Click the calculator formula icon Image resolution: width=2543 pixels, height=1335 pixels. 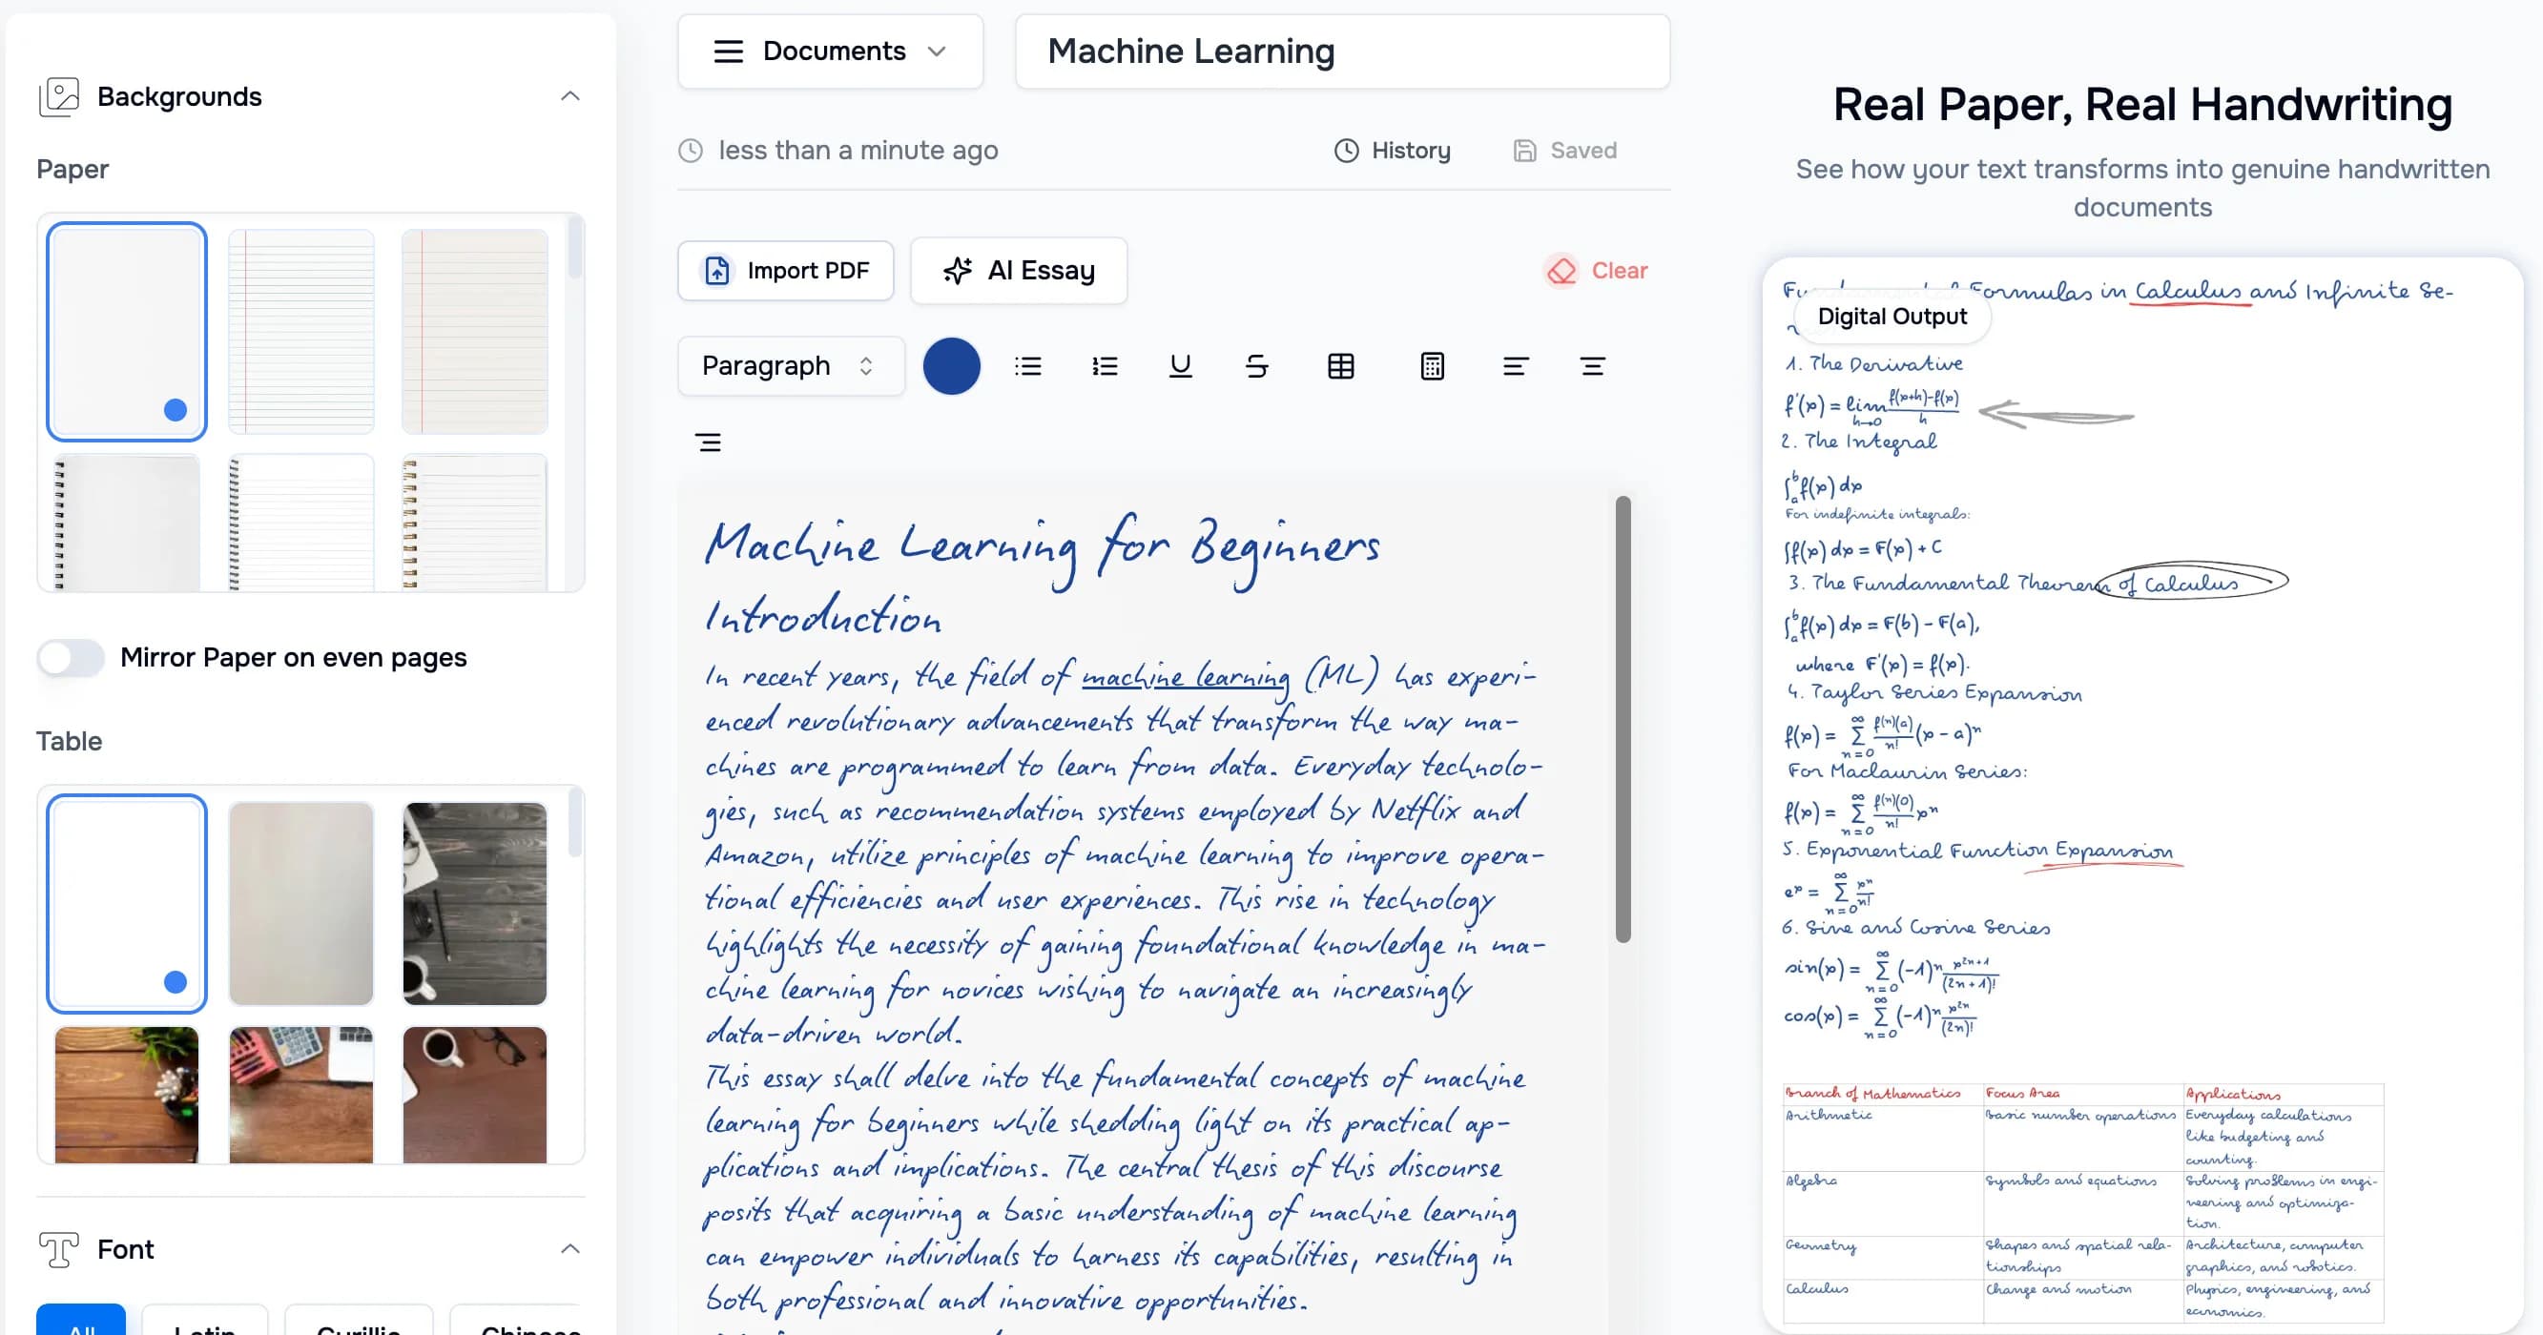(1432, 366)
